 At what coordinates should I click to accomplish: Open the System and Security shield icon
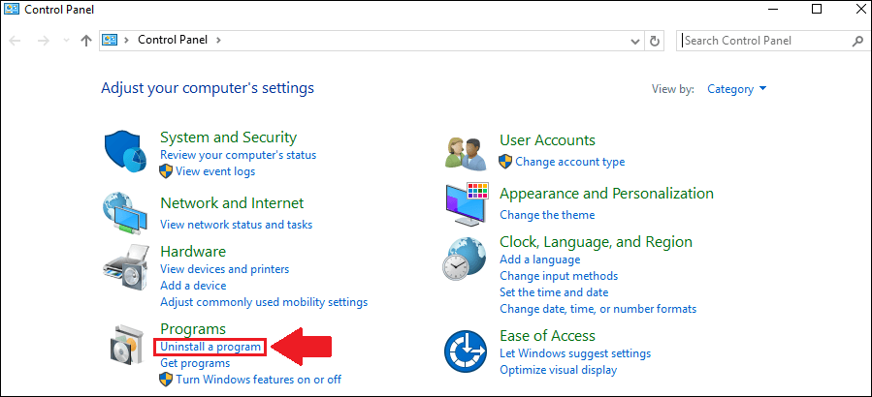coord(125,153)
